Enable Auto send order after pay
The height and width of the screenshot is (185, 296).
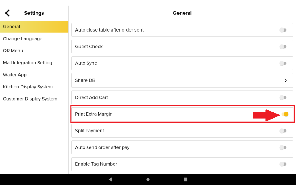click(283, 148)
